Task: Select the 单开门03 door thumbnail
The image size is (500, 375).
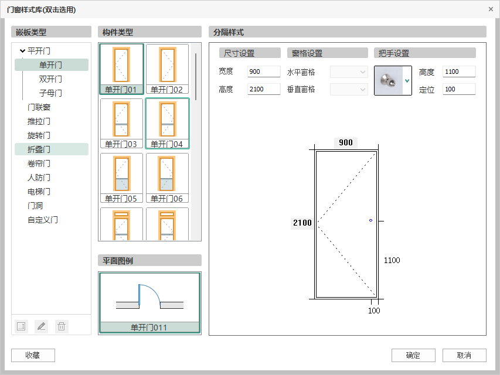Action: 121,124
